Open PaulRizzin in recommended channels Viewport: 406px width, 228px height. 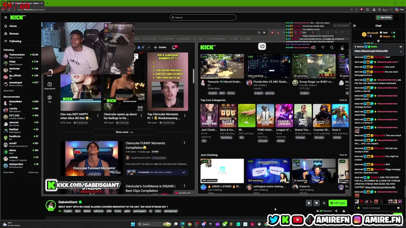tap(21, 137)
